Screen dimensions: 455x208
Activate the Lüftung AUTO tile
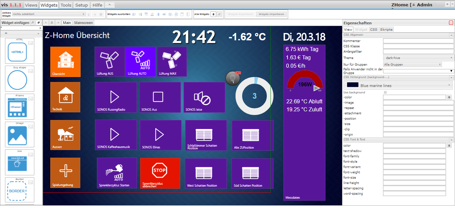[x=141, y=62]
